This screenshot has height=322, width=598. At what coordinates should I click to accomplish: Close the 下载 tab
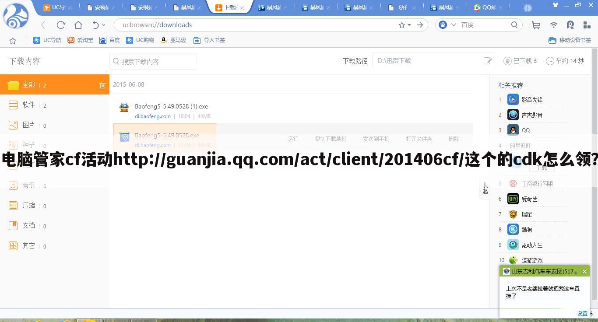coord(242,8)
